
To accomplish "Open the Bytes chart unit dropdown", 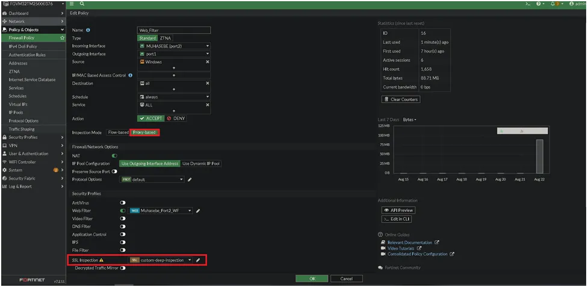I will point(409,120).
